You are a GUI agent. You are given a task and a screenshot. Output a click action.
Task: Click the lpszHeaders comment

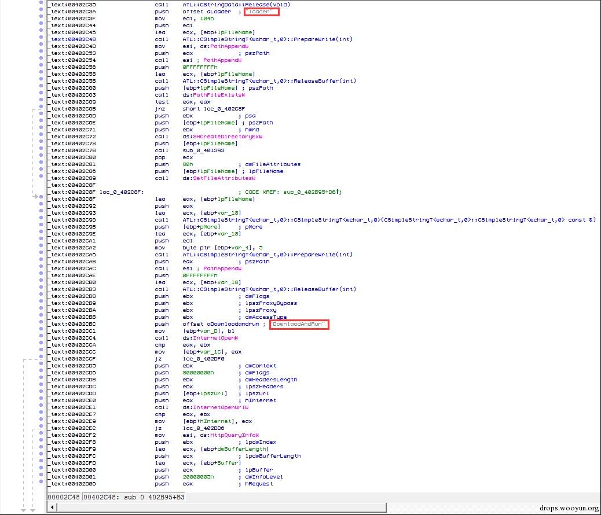tap(264, 387)
